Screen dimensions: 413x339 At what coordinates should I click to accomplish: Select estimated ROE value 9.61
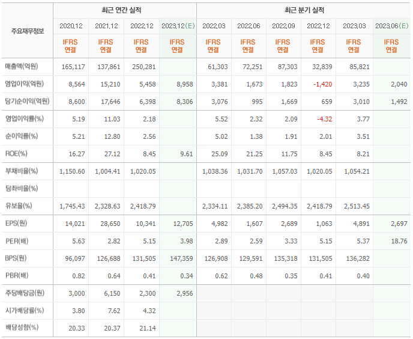(x=187, y=154)
